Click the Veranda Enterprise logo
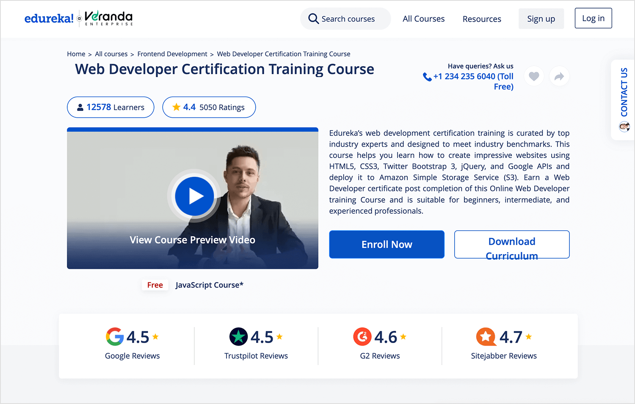This screenshot has height=404, width=635. tap(108, 18)
